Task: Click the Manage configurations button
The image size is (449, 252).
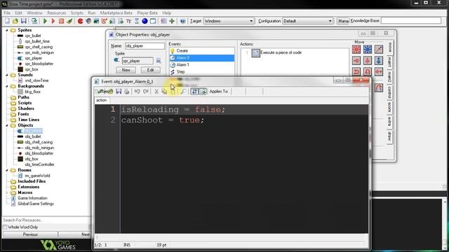Action: 343,21
